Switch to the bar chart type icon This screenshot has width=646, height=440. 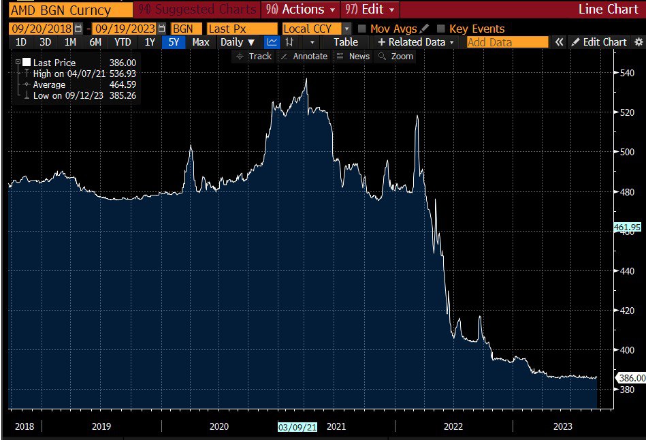pyautogui.click(x=290, y=42)
